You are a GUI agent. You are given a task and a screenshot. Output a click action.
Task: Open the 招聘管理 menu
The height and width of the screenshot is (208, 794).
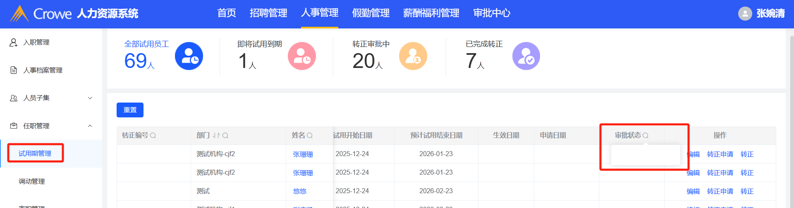point(268,13)
